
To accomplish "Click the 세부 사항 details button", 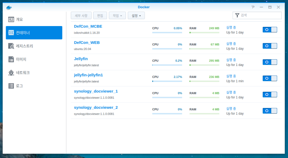I will pos(81,16).
